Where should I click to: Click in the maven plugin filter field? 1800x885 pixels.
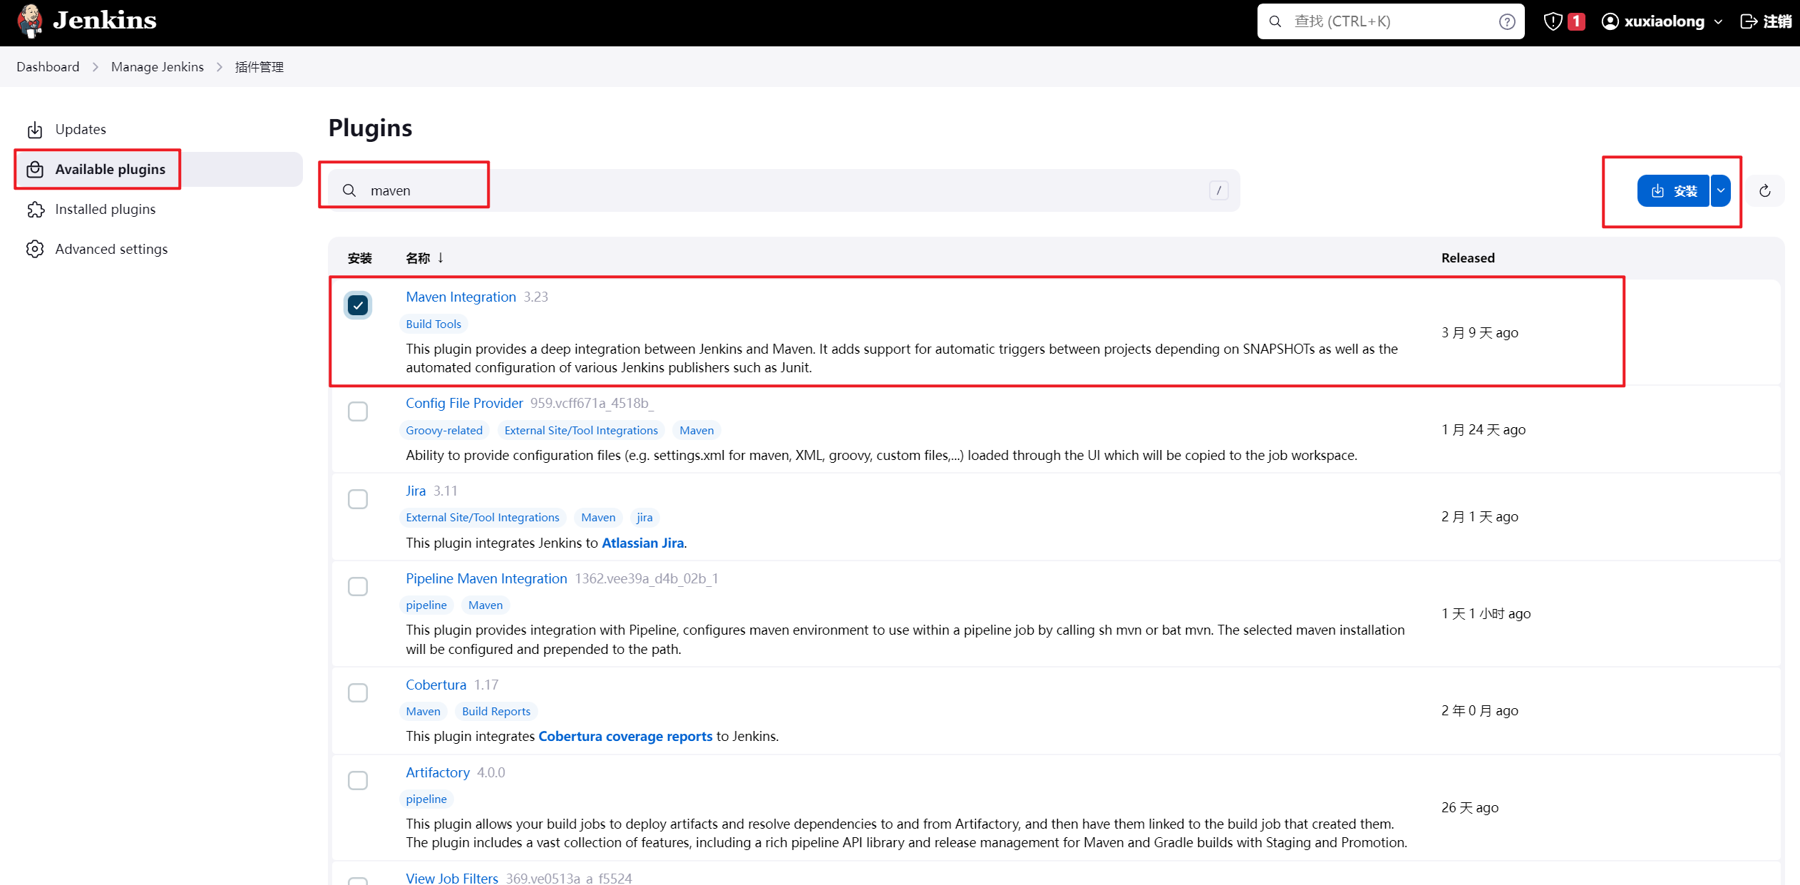point(784,190)
